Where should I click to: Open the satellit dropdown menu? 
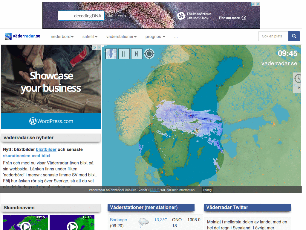tap(90, 37)
